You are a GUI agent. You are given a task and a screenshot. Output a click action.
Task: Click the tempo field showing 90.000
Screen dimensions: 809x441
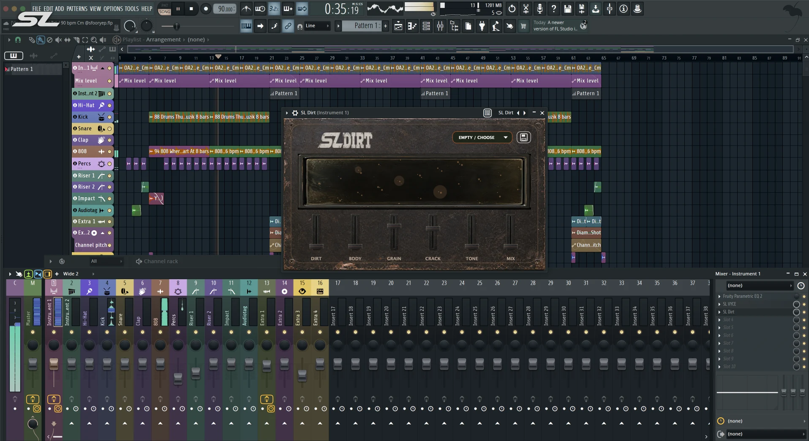point(225,8)
